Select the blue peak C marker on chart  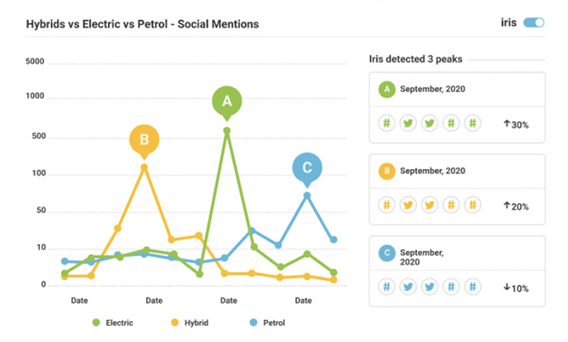307,168
